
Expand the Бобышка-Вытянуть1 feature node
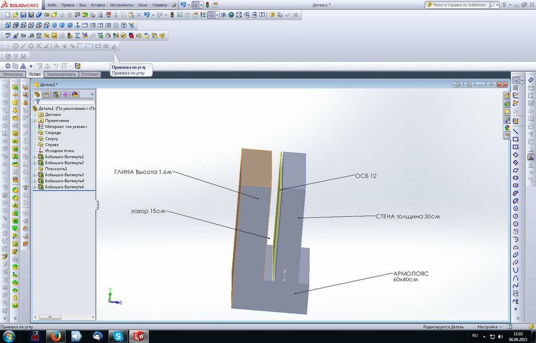pos(34,156)
